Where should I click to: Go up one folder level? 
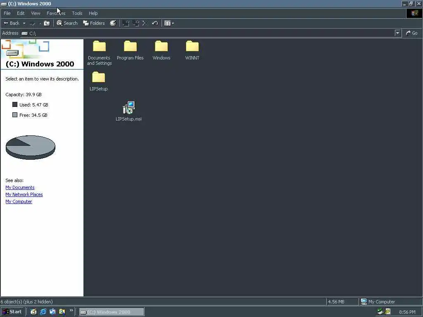(47, 23)
